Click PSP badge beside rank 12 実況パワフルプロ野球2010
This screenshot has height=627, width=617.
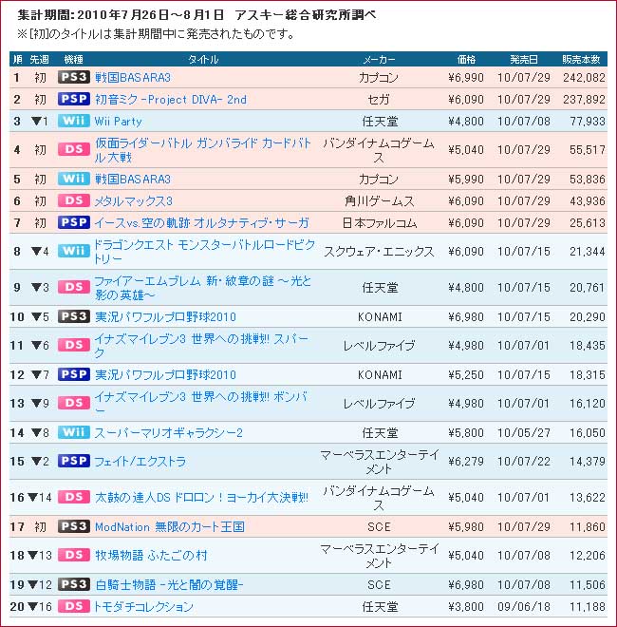click(x=73, y=374)
